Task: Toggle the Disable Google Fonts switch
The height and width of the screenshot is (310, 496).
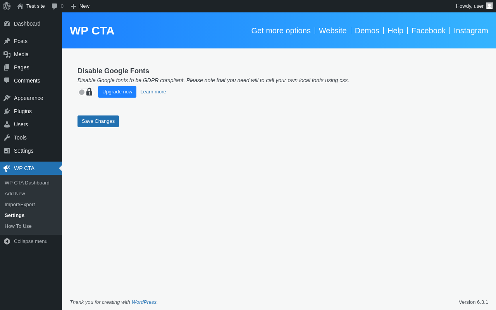Action: [82, 92]
